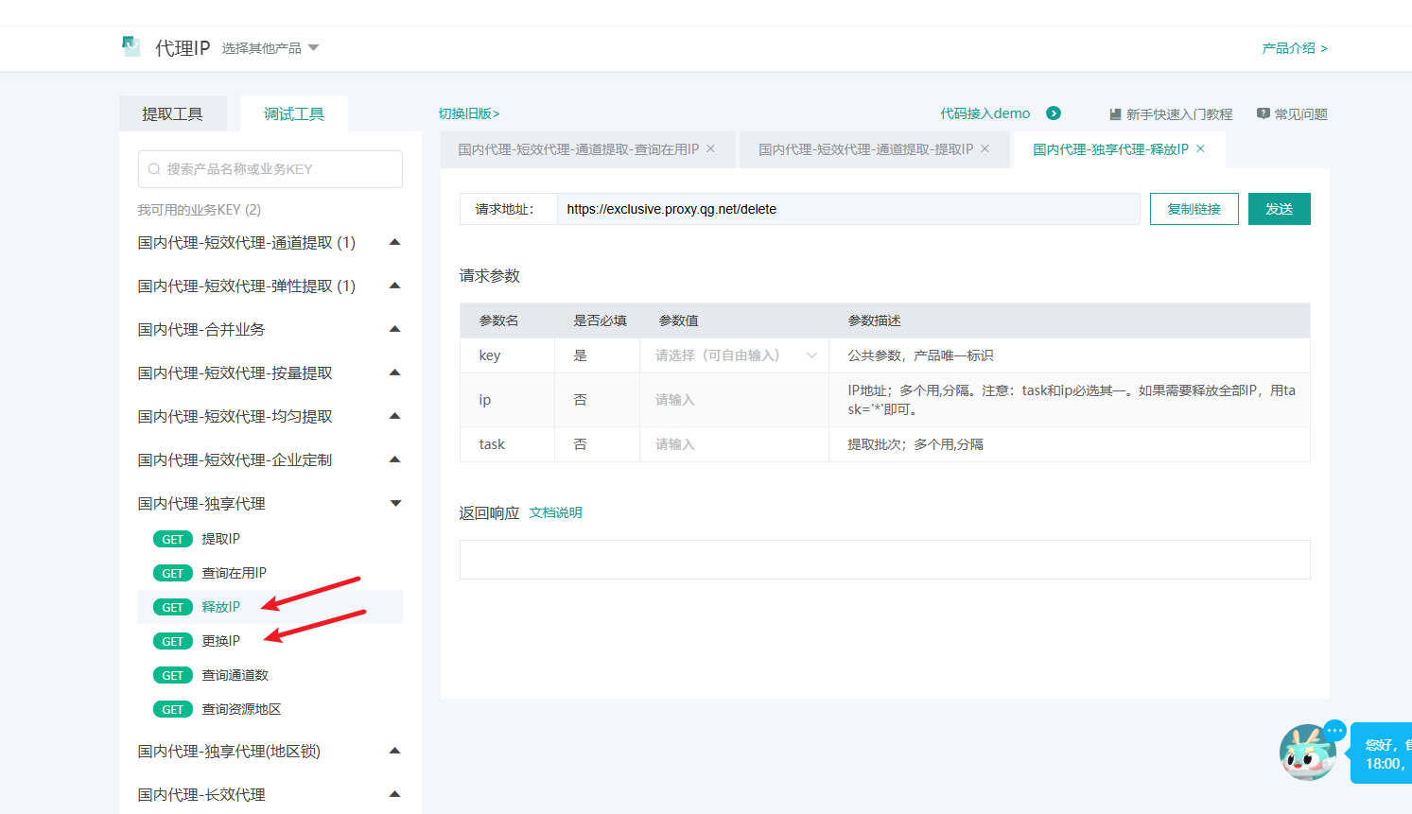Switch to the 提取工具 tab

(x=172, y=114)
